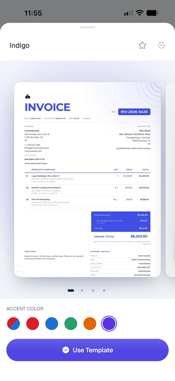This screenshot has width=175, height=381.
Task: Tap the billing@invoicestamp.com email
Action: coord(37,148)
